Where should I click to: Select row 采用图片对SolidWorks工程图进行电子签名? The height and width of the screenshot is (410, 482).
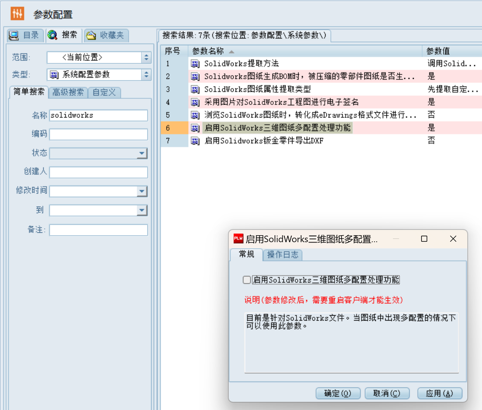click(321, 102)
